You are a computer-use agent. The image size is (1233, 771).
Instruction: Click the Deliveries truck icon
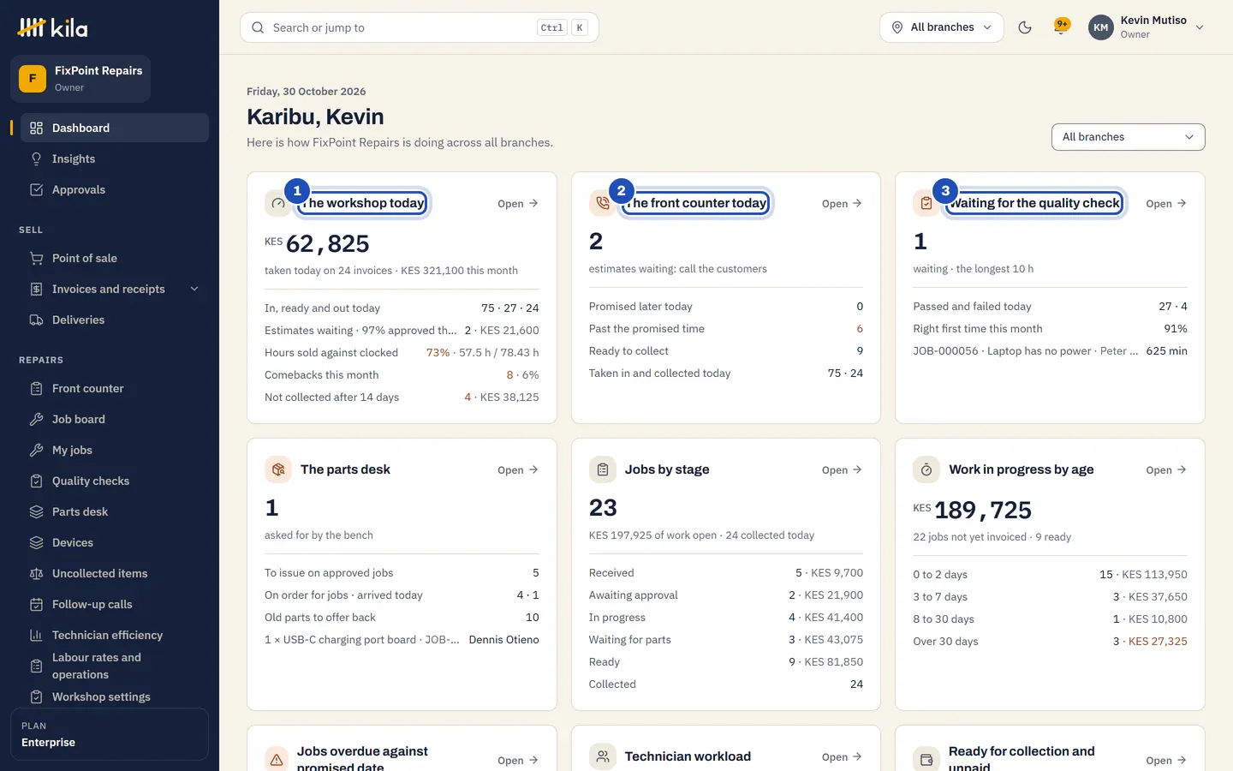pyautogui.click(x=36, y=320)
